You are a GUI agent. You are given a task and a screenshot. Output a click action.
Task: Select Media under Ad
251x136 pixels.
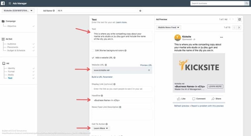[x=11, y=75]
